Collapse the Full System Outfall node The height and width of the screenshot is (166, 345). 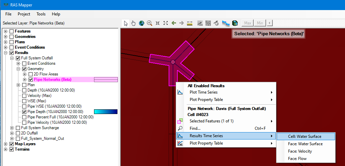12,58
